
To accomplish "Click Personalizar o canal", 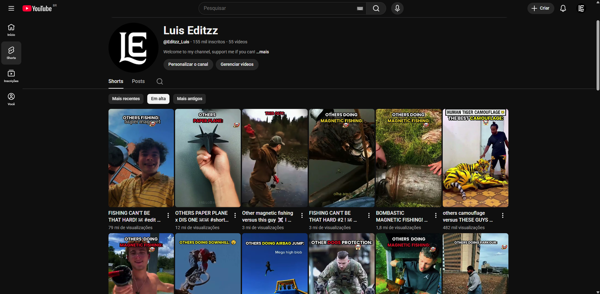I will pyautogui.click(x=188, y=64).
